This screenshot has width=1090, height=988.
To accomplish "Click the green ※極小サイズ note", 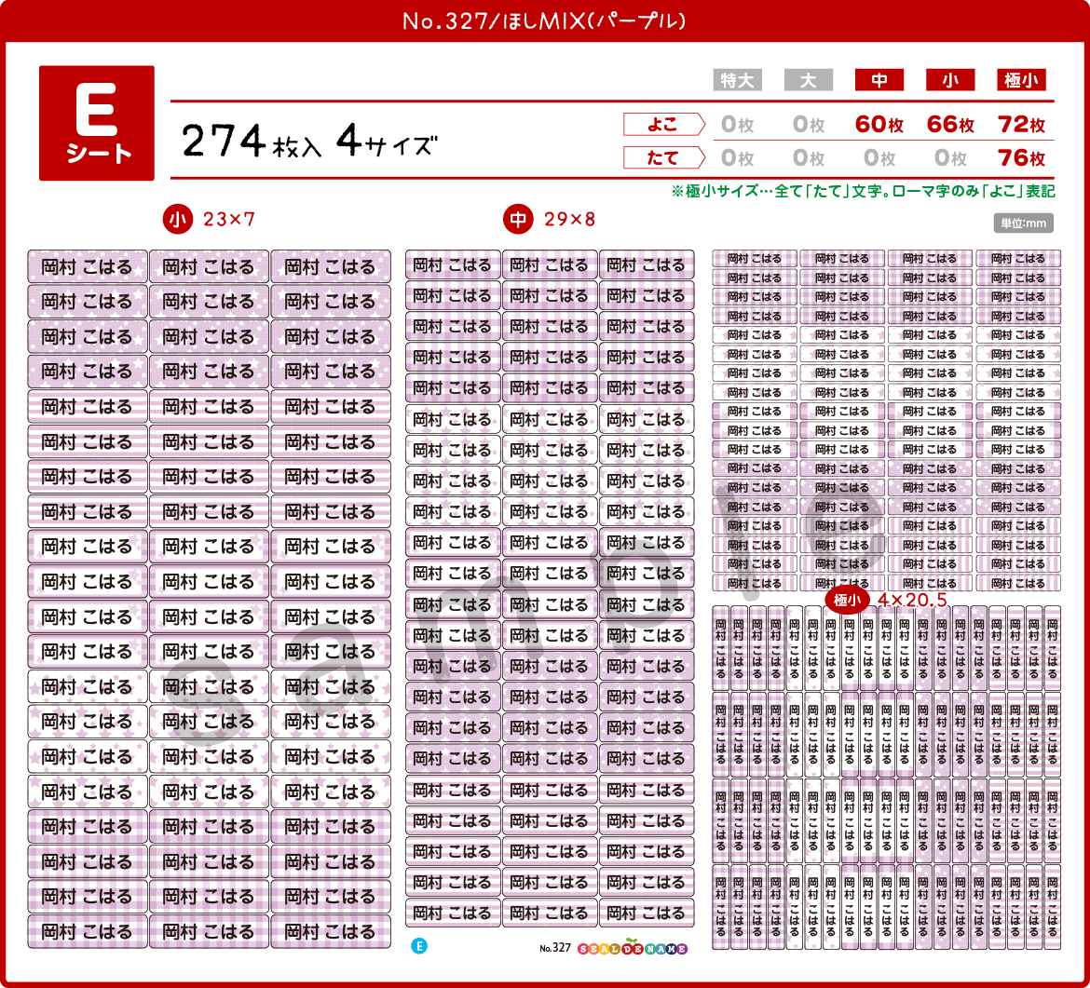I will click(863, 191).
